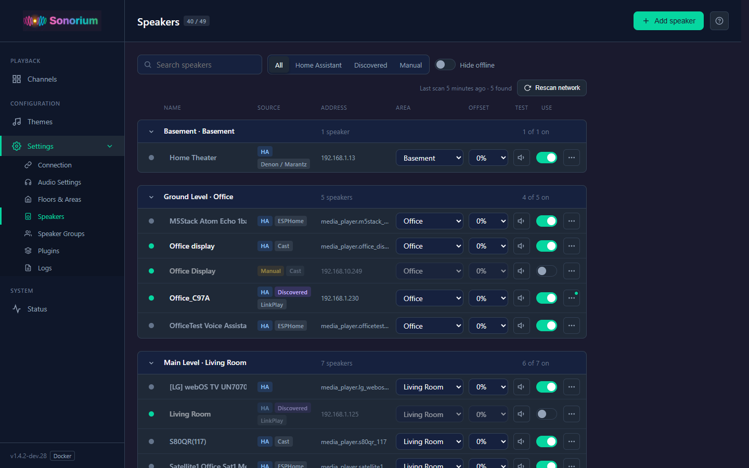Click the Add speaker button
Screen dimensions: 749x468
coord(668,21)
